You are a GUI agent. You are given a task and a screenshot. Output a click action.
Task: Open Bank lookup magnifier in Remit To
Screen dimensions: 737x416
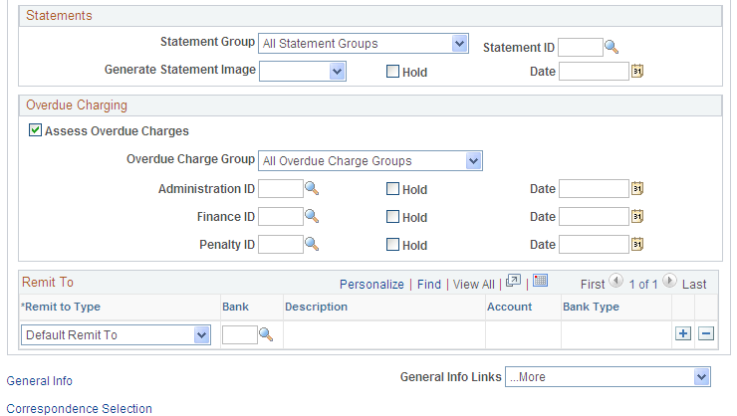coord(266,334)
